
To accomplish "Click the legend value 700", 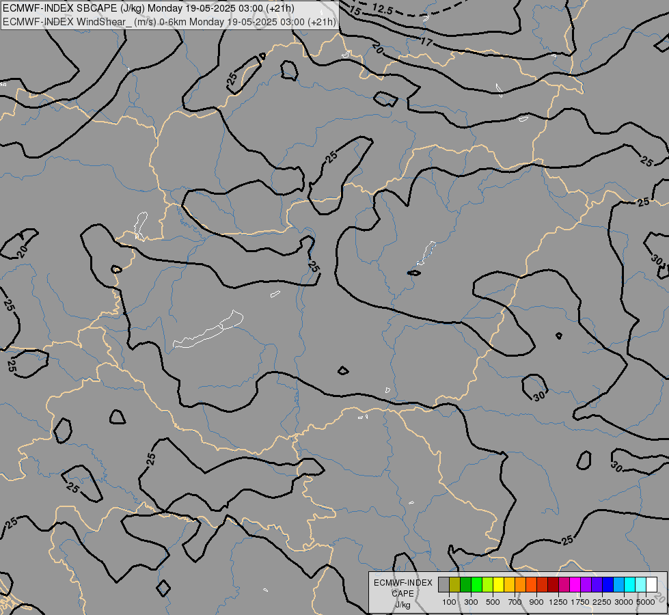I will (x=515, y=602).
